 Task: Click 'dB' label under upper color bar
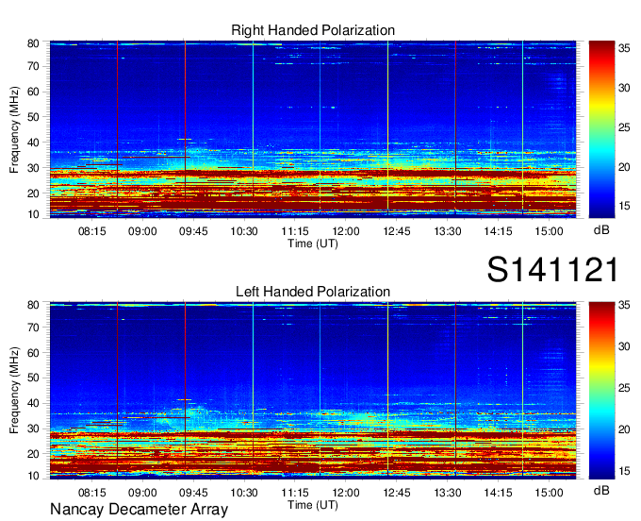click(601, 230)
